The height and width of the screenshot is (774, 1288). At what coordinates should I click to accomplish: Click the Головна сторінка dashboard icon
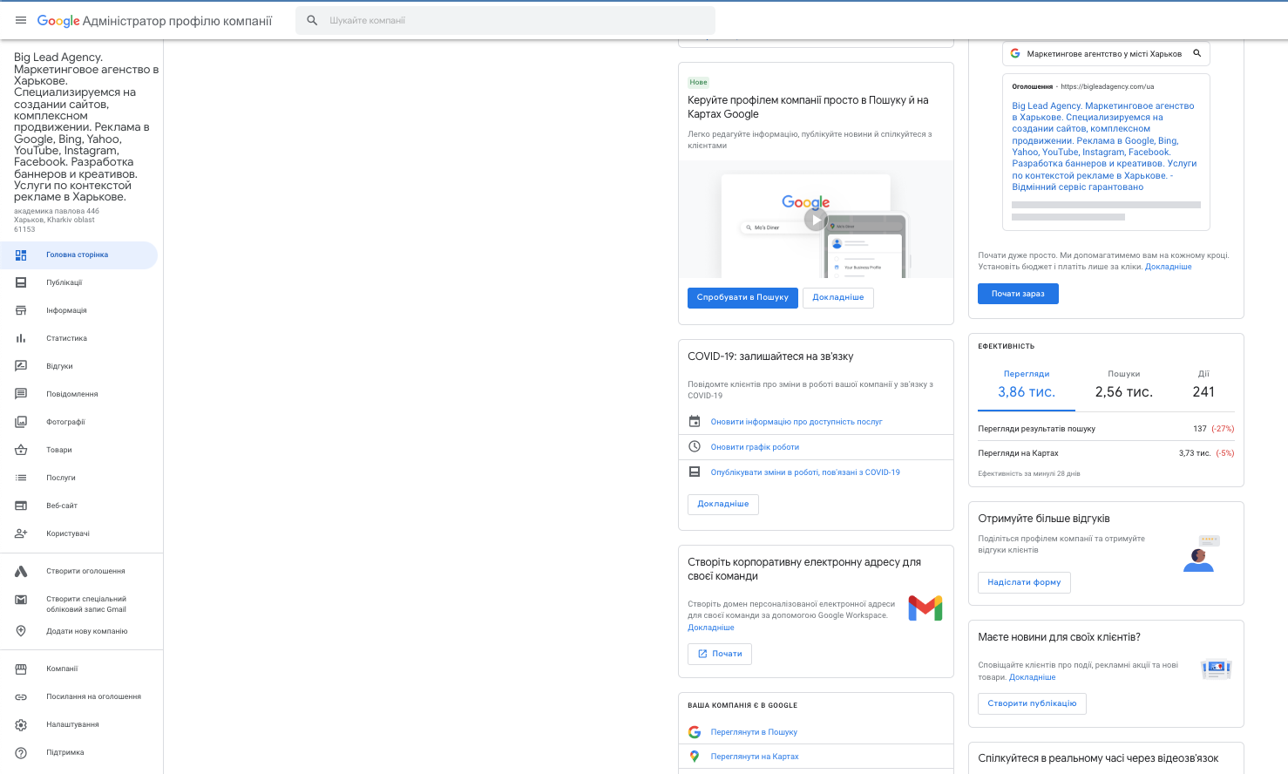coord(21,255)
